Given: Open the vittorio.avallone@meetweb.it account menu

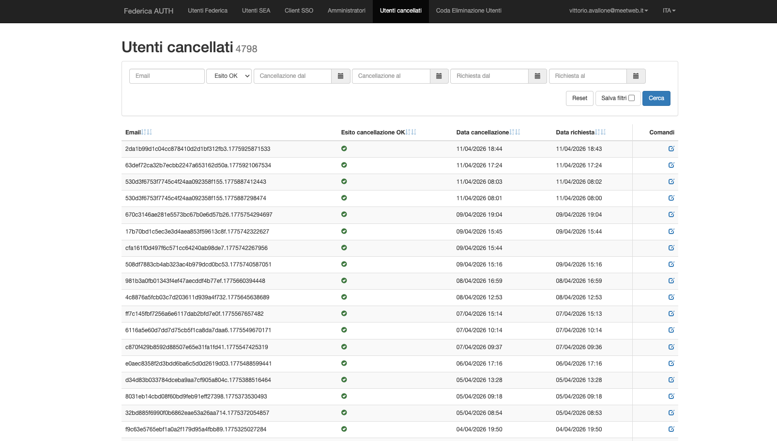Looking at the screenshot, I should pyautogui.click(x=608, y=11).
